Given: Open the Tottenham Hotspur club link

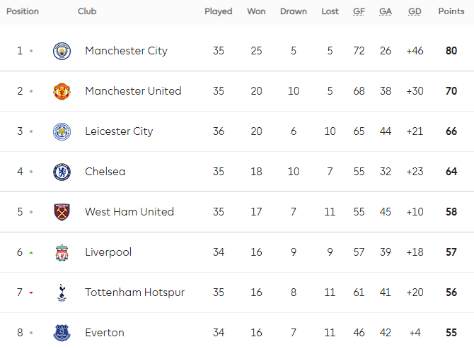Looking at the screenshot, I should click(x=134, y=292).
